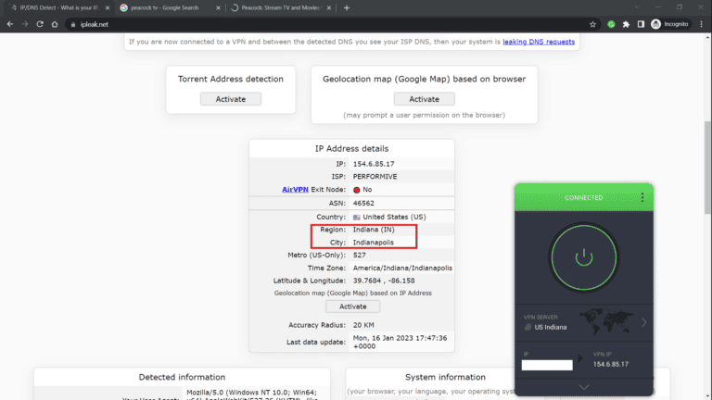Open the browser extensions puzzle icon
This screenshot has height=400, width=712.
627,24
